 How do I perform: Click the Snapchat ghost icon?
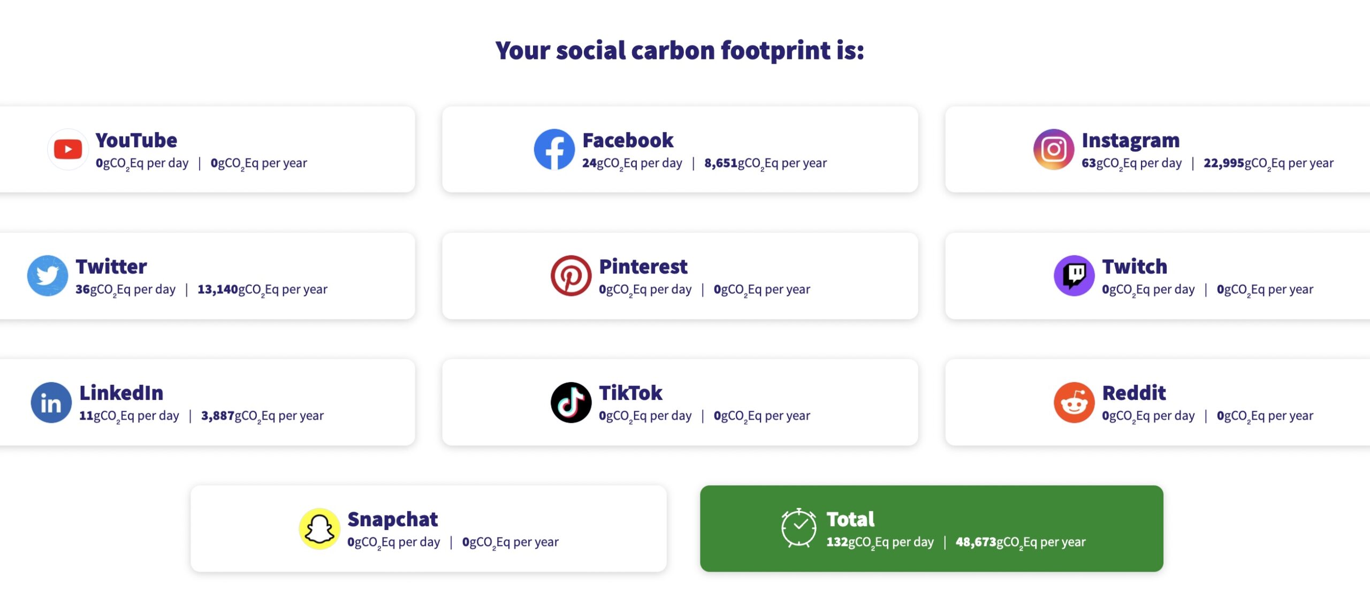tap(319, 529)
